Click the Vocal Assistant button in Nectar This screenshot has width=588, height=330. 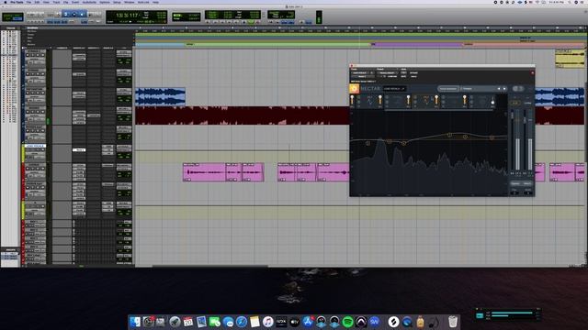447,89
